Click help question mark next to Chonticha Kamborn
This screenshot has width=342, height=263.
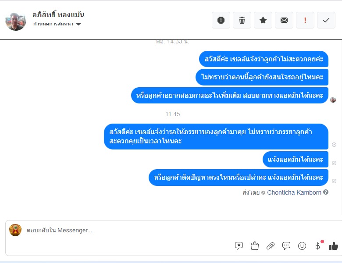pyautogui.click(x=326, y=192)
